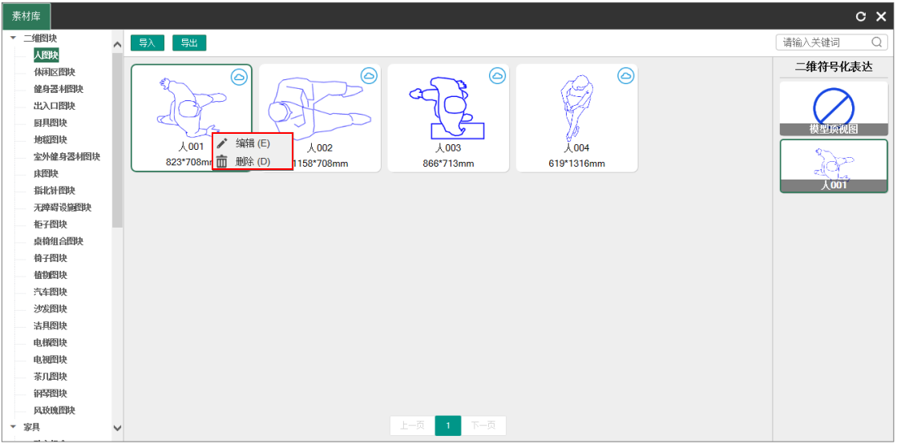
Task: Select 指北针图块 in the tree
Action: click(x=55, y=191)
